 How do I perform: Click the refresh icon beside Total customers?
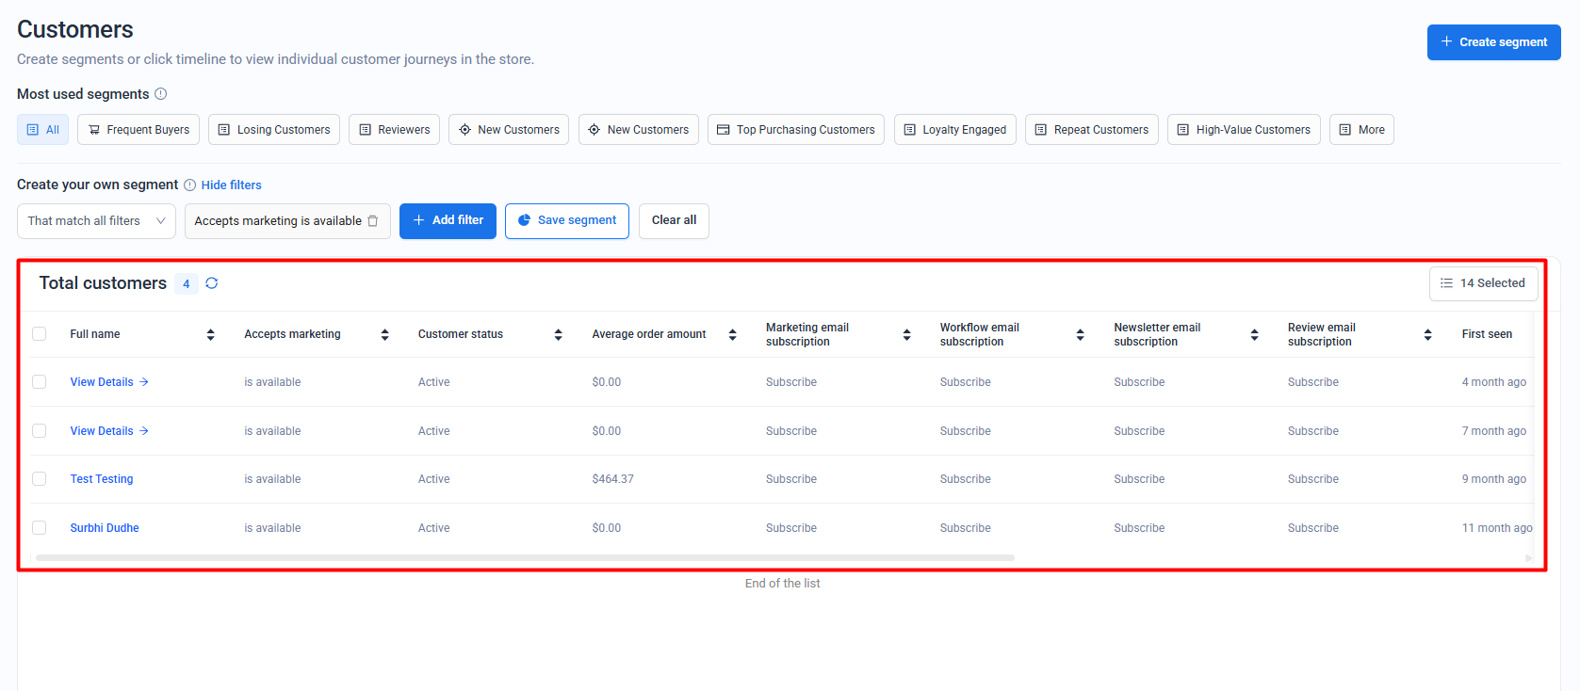click(x=212, y=283)
